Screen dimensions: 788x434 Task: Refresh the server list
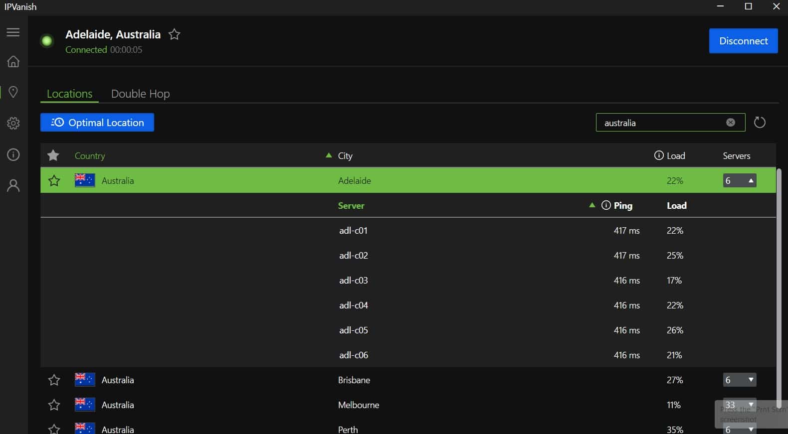(760, 123)
